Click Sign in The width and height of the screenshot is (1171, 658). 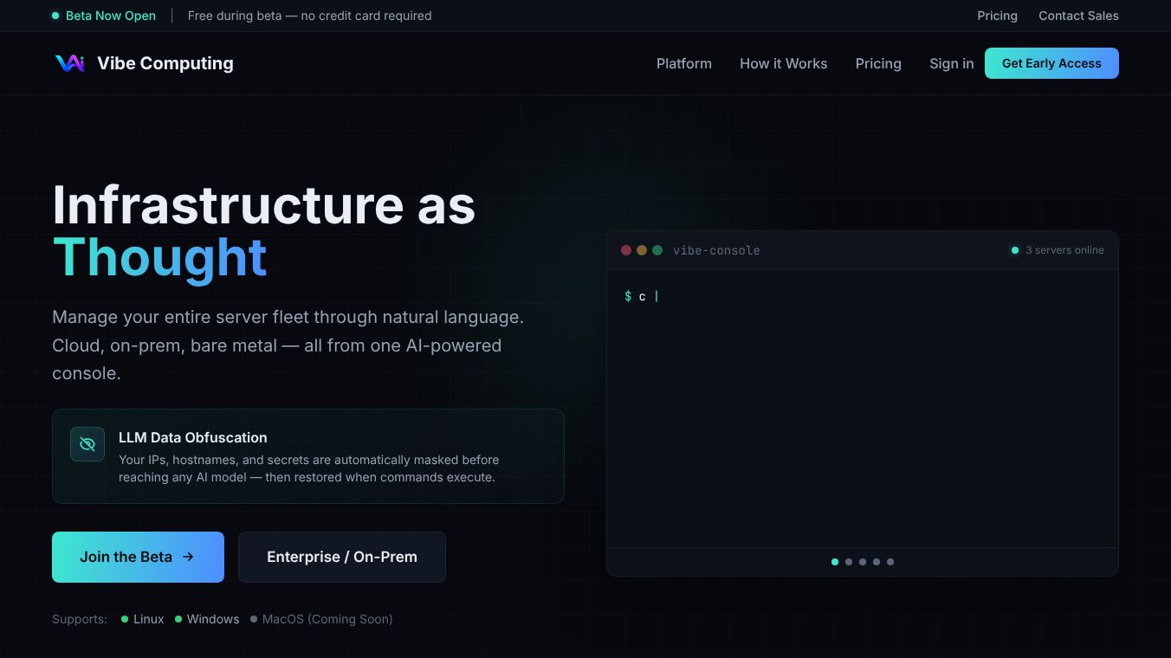click(951, 63)
